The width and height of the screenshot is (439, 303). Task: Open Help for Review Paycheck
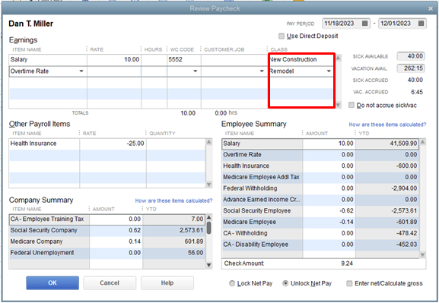click(x=167, y=282)
